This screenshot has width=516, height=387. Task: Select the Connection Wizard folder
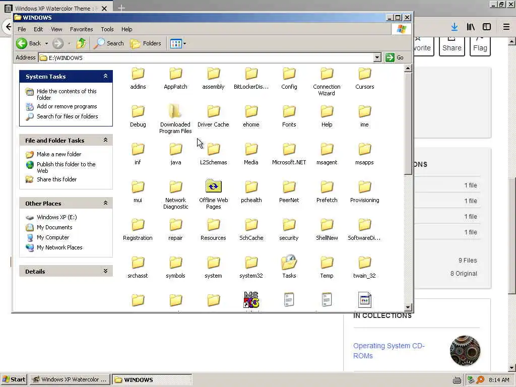[327, 82]
